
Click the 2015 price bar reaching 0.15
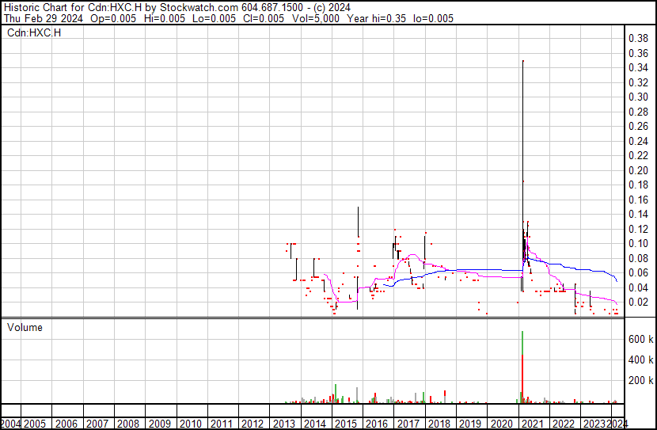(359, 222)
